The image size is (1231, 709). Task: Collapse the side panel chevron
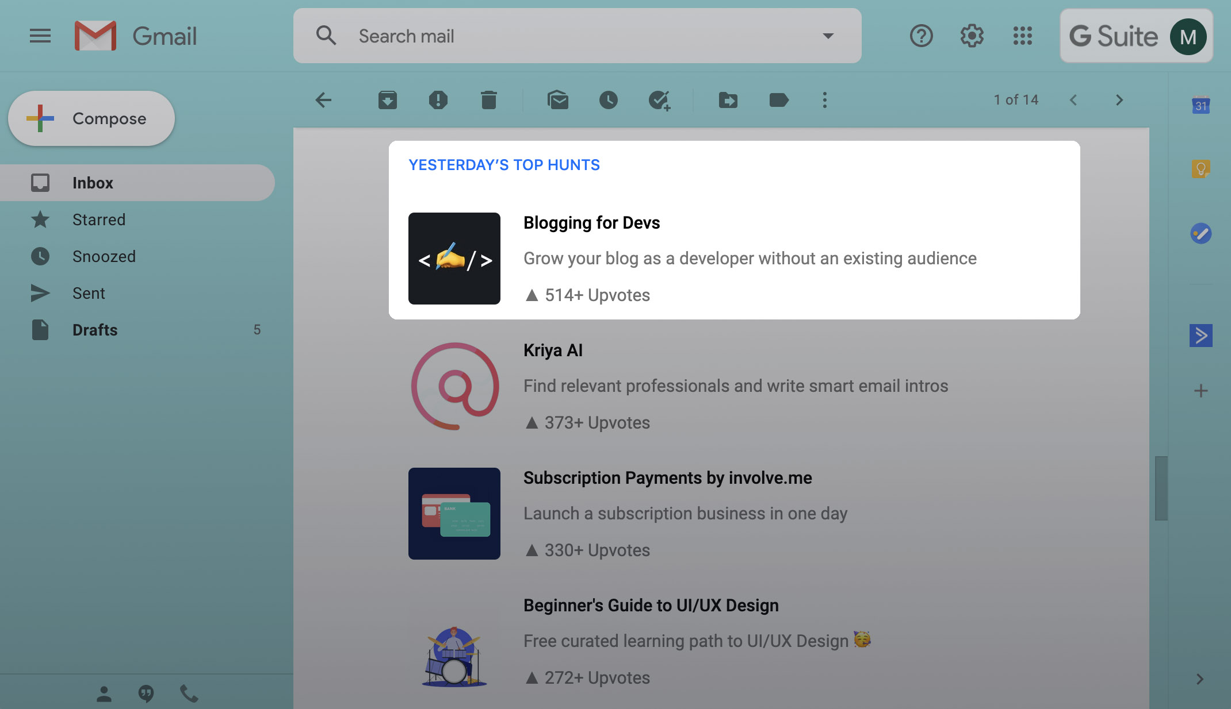[x=1200, y=679]
